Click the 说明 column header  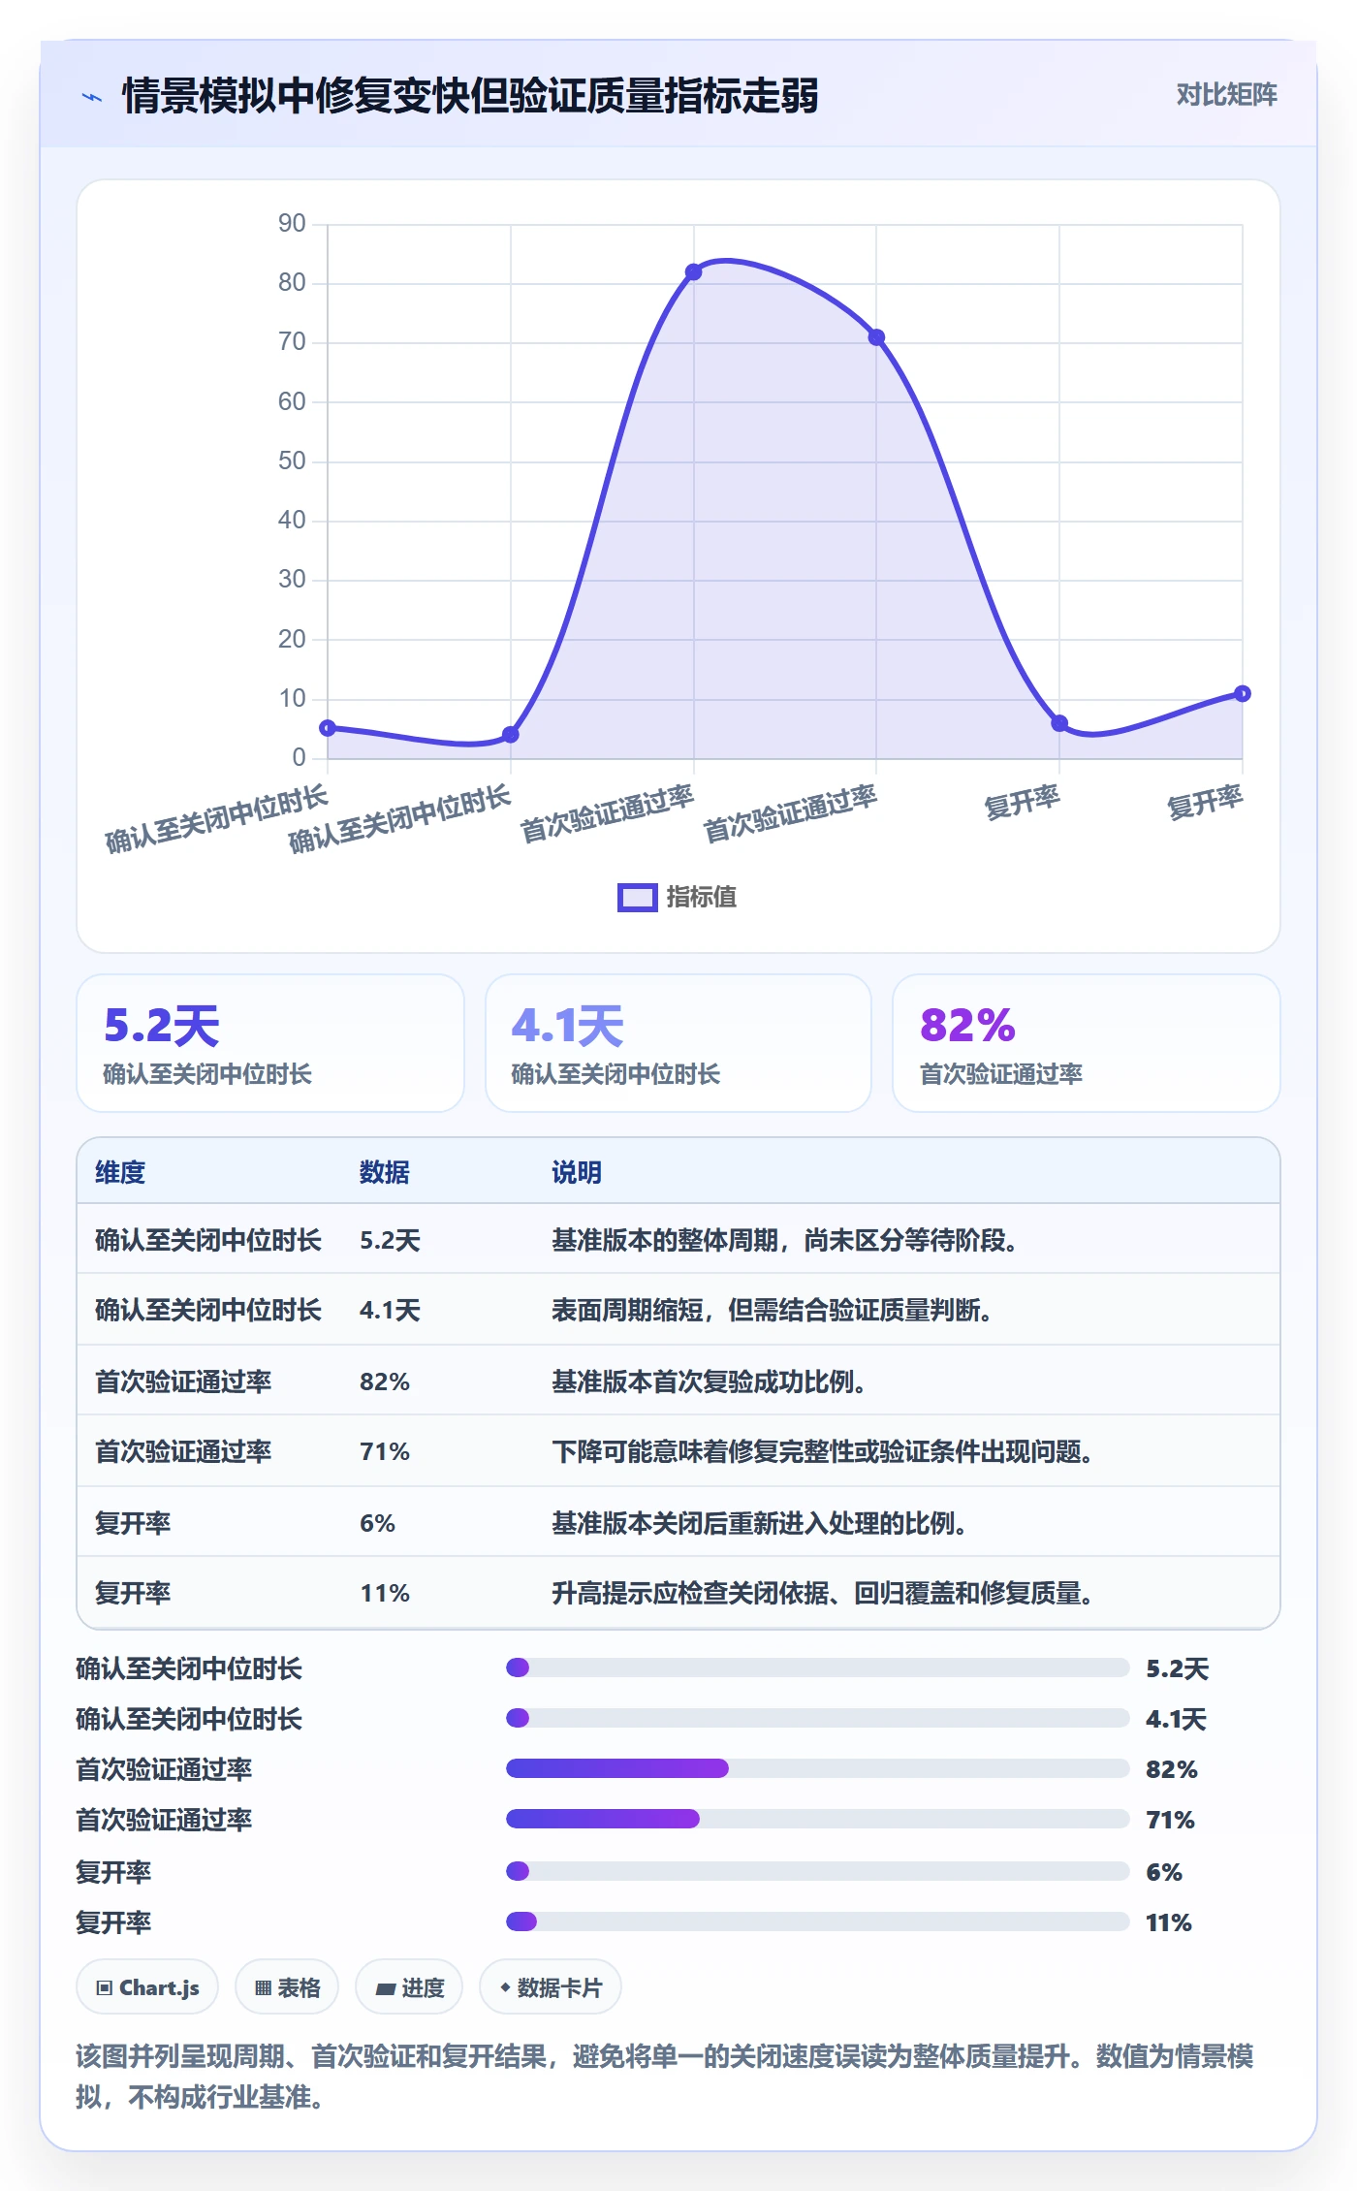point(577,1172)
